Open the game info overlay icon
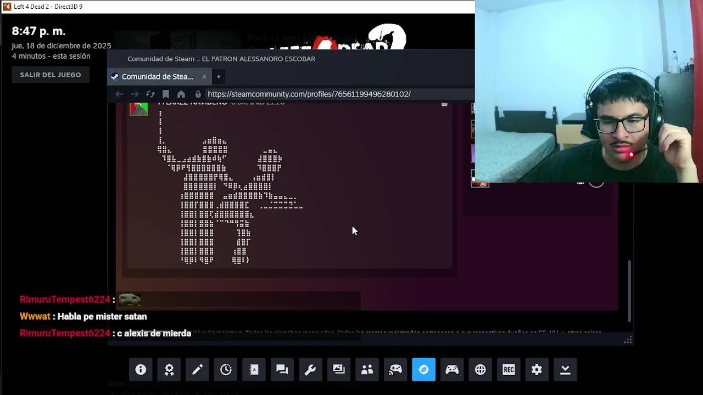Image resolution: width=703 pixels, height=395 pixels. coord(141,370)
